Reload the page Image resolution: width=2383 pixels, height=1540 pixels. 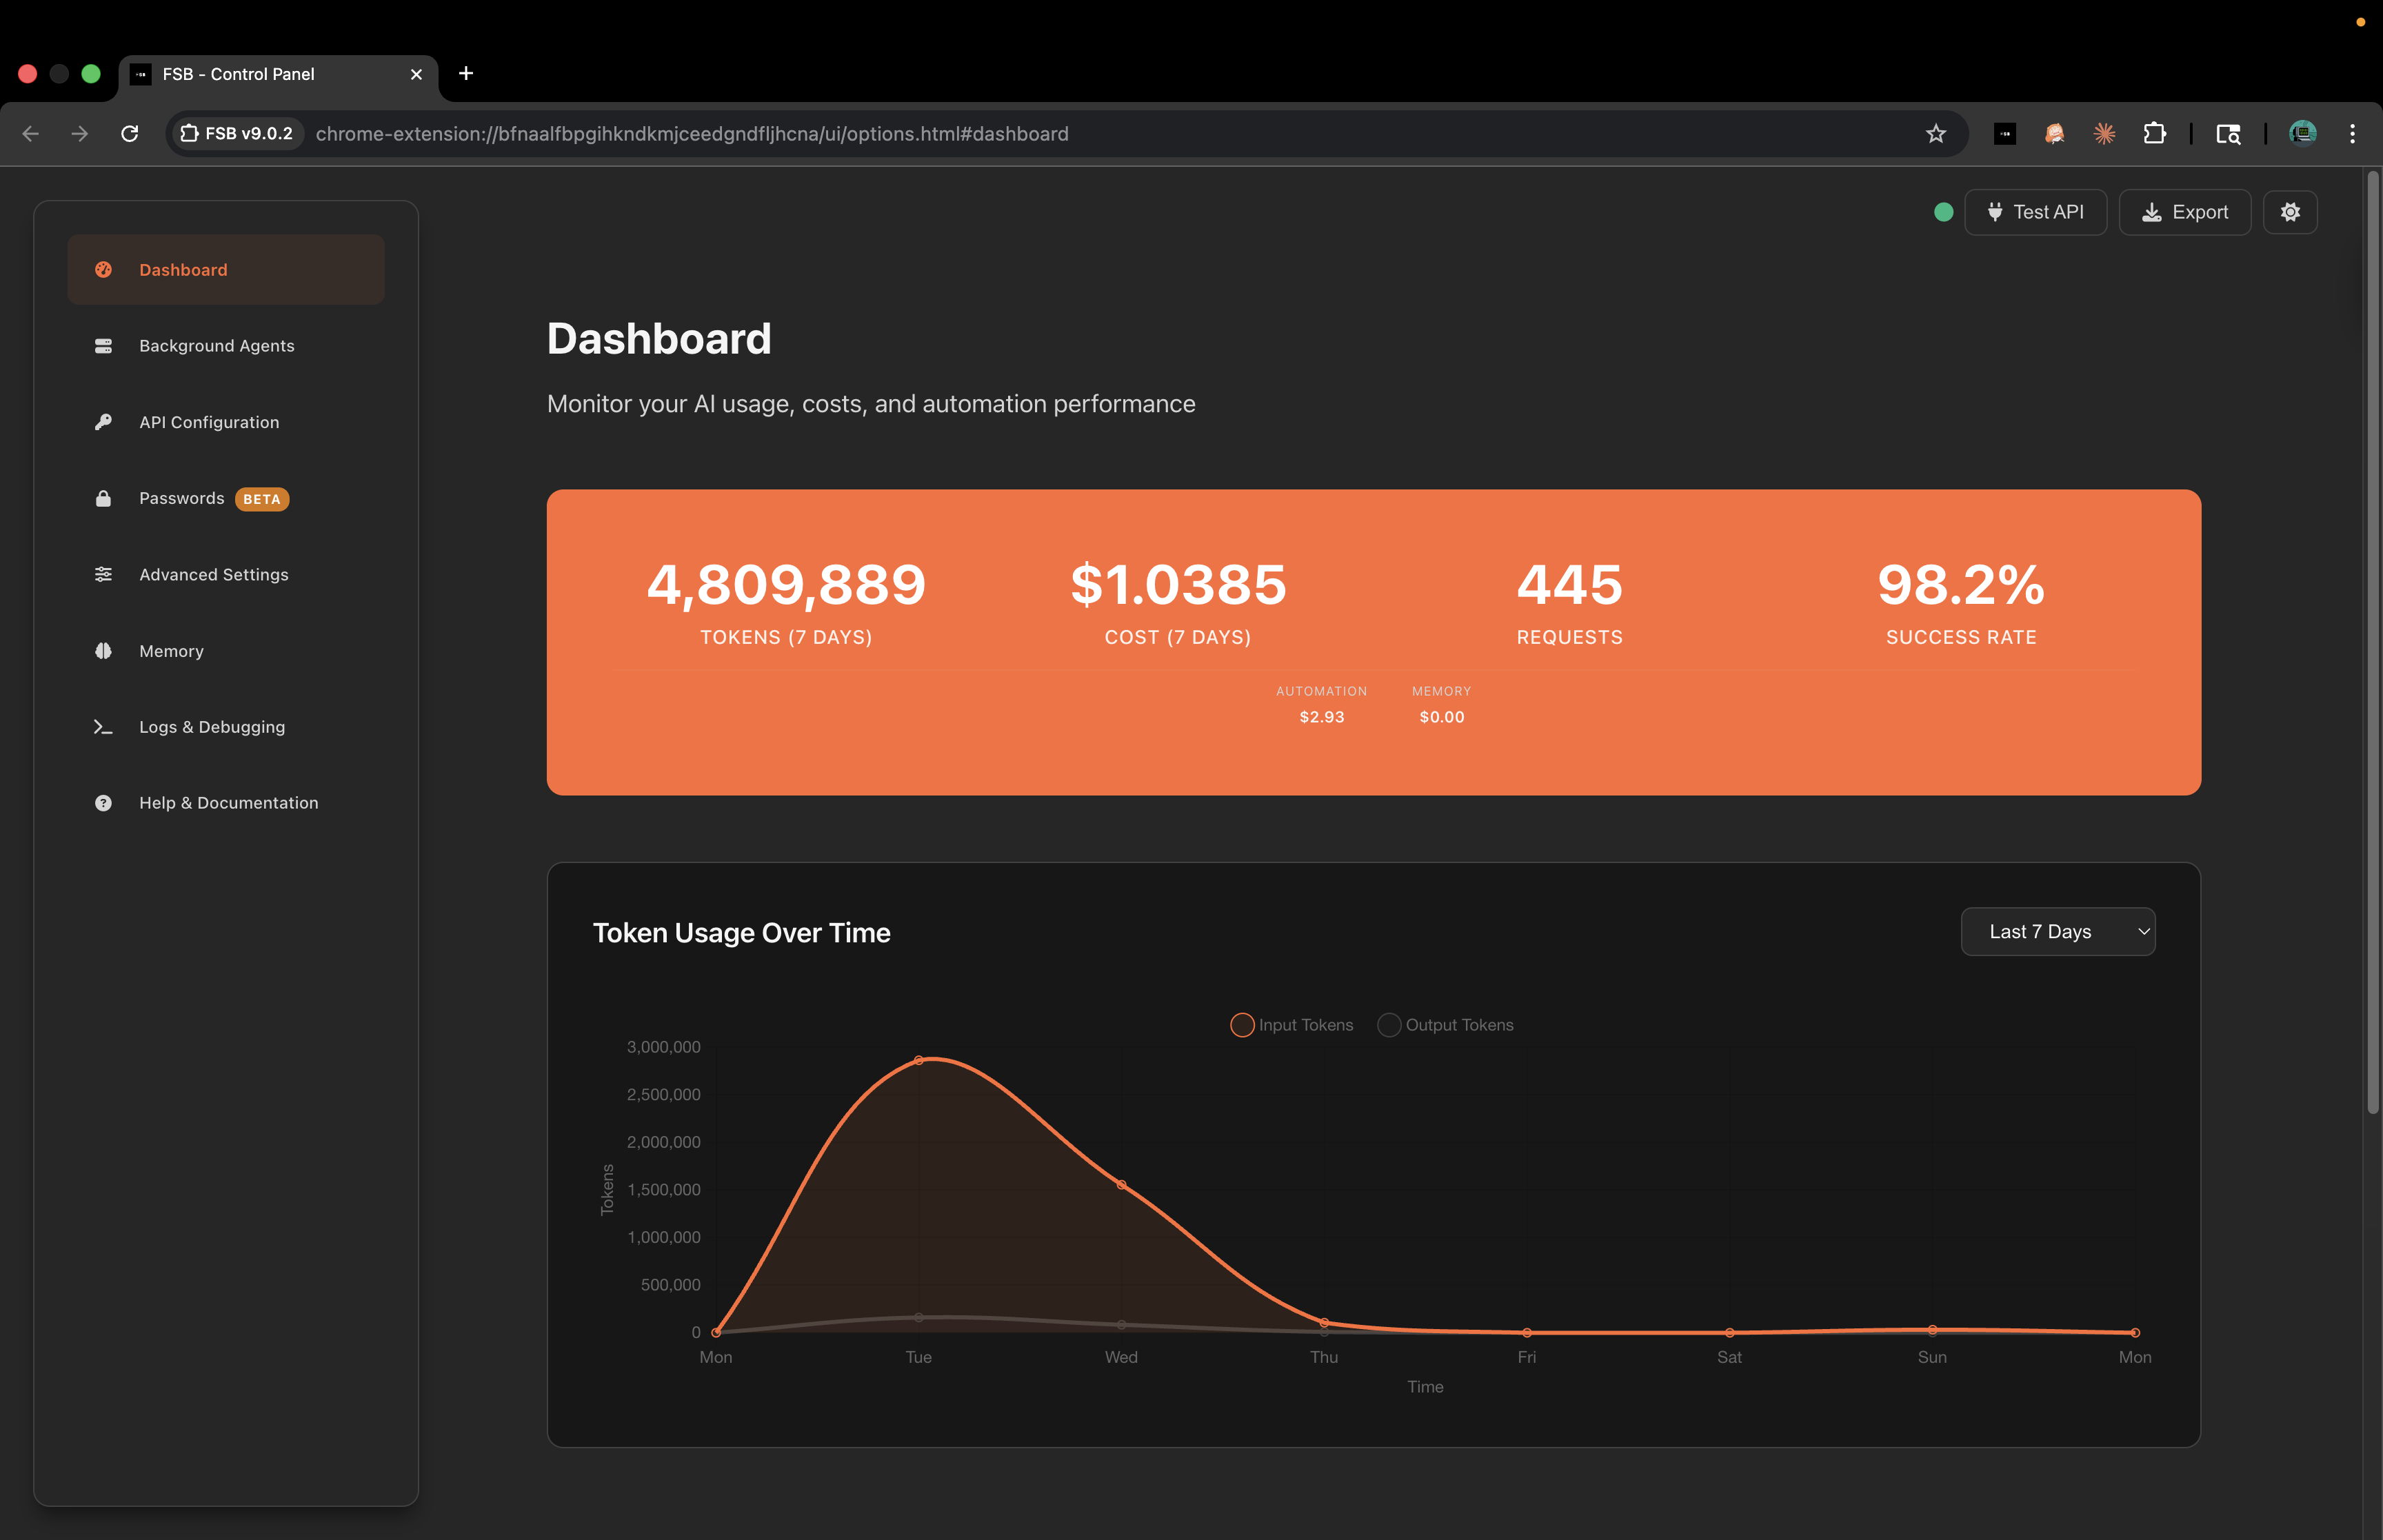130,134
